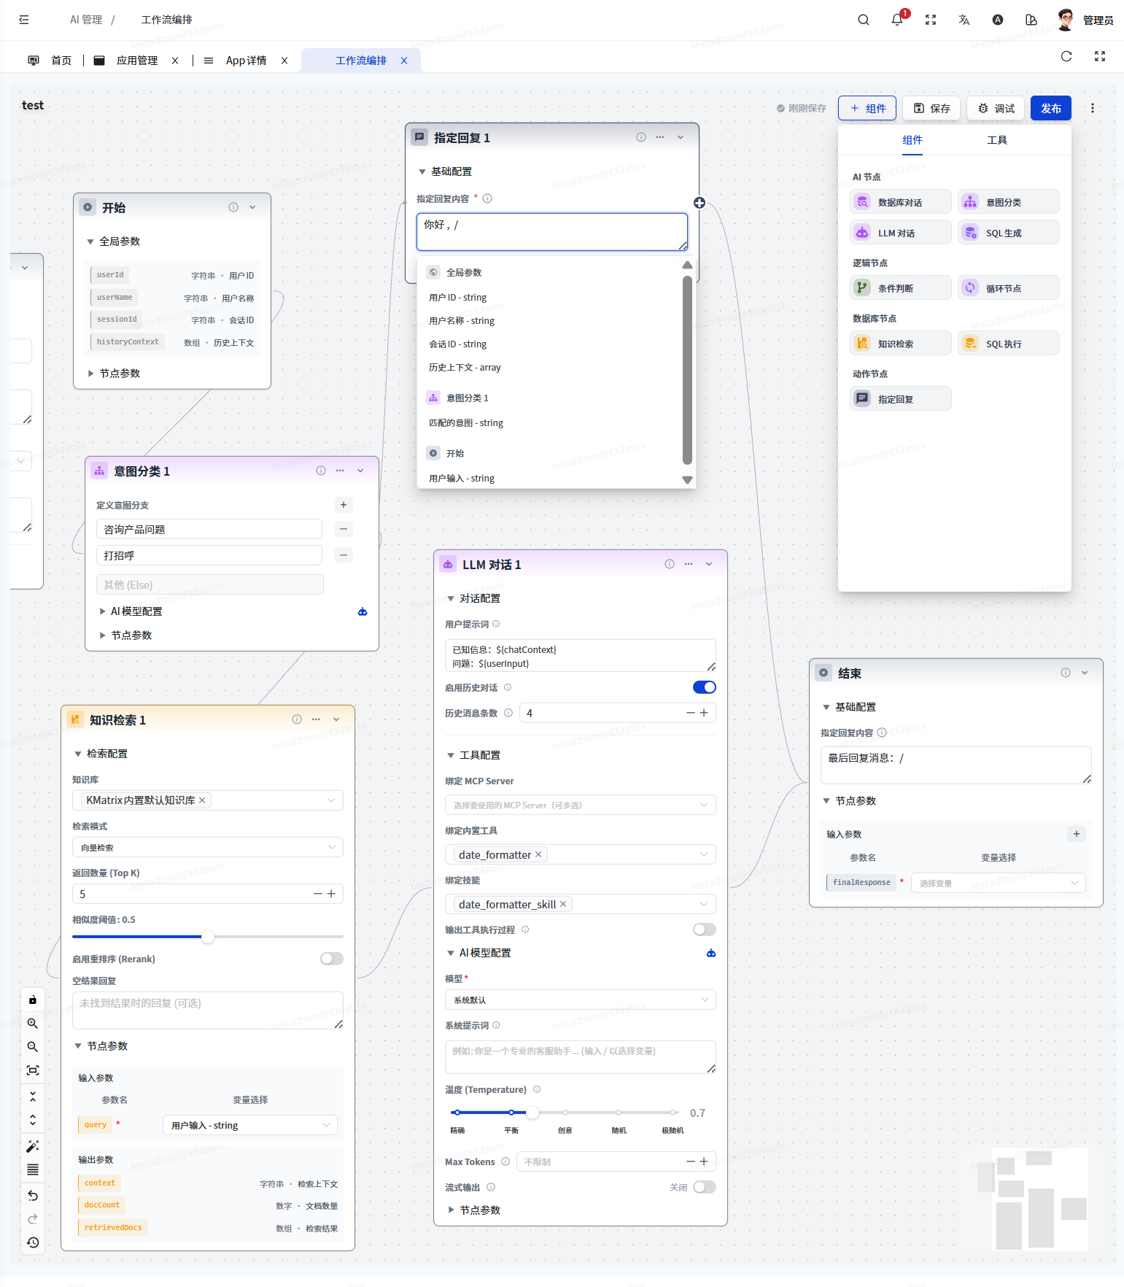Open the retrieval mode (检索模式) dropdown
This screenshot has width=1124, height=1287.
(x=207, y=847)
